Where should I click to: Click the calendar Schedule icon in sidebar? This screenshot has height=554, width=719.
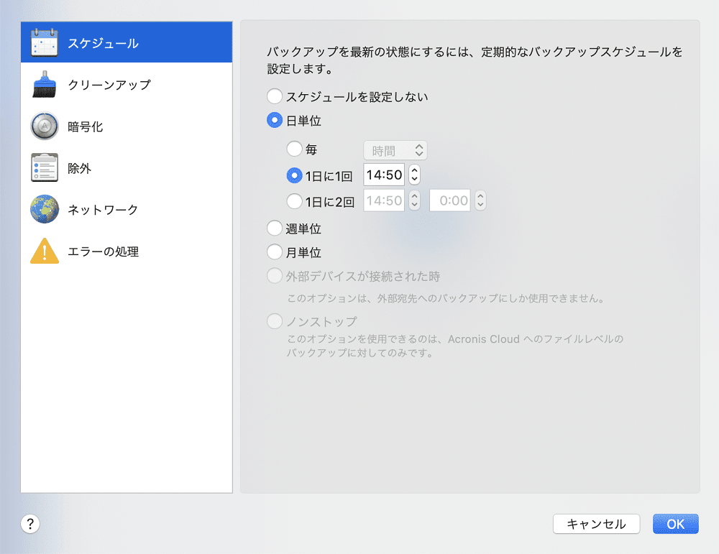coord(45,43)
